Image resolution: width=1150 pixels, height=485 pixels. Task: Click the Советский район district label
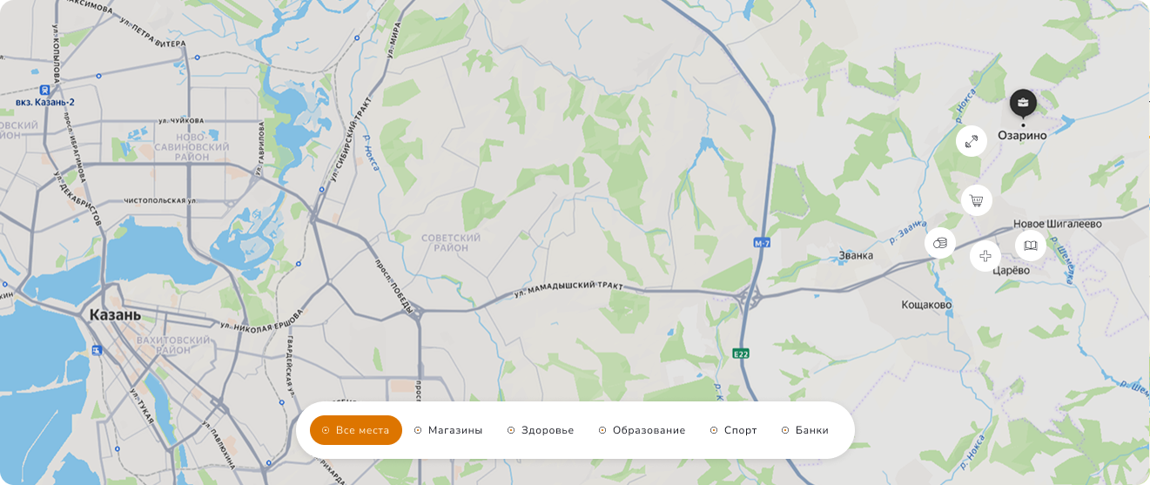coord(451,243)
